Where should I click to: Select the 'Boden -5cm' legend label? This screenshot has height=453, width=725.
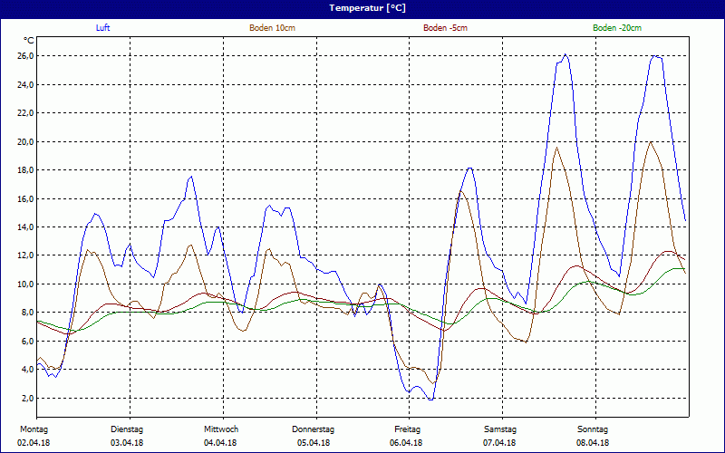point(445,28)
